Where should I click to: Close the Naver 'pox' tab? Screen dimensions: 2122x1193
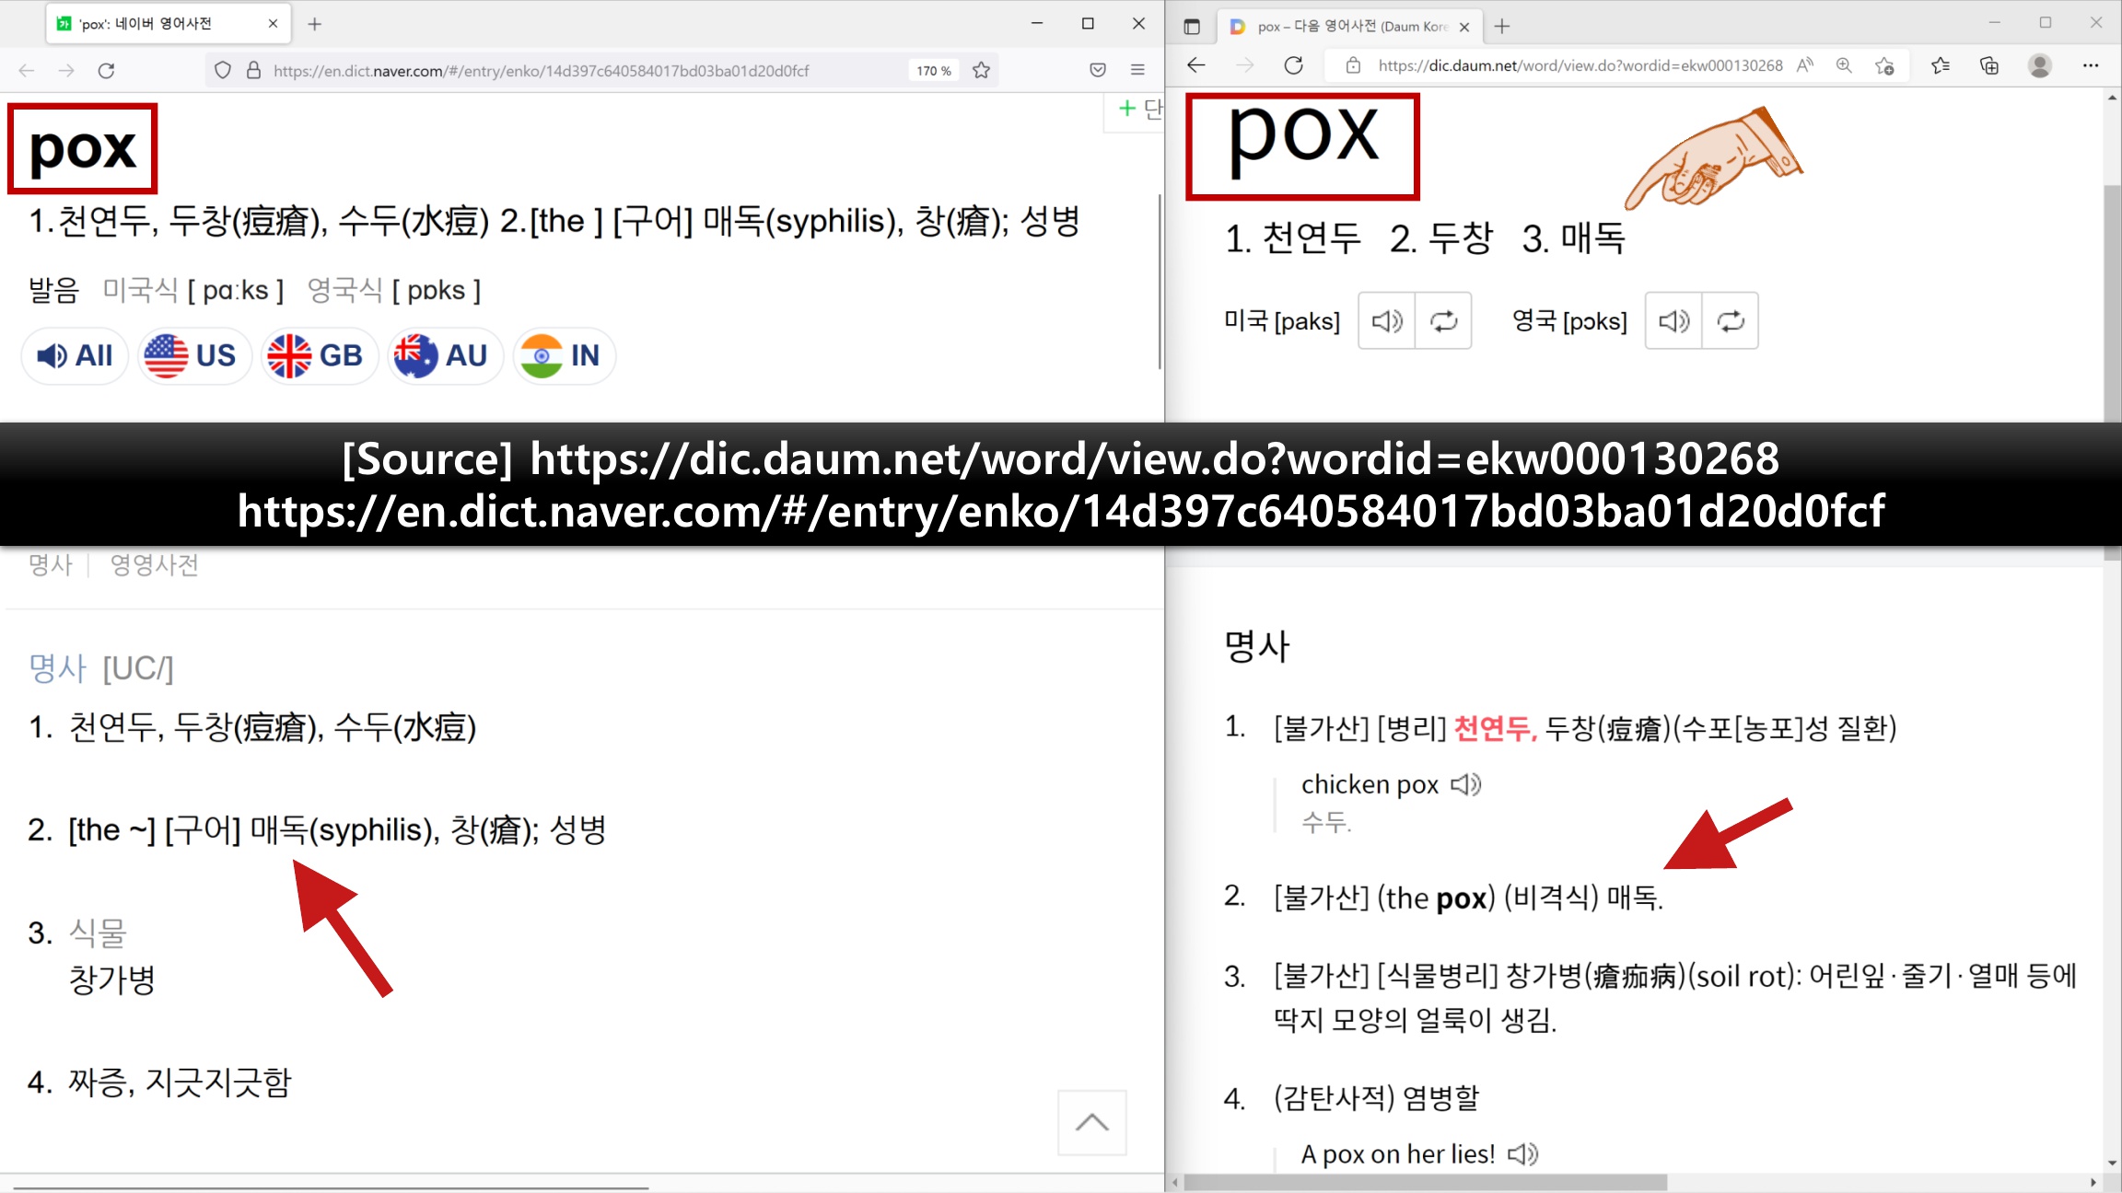tap(274, 24)
